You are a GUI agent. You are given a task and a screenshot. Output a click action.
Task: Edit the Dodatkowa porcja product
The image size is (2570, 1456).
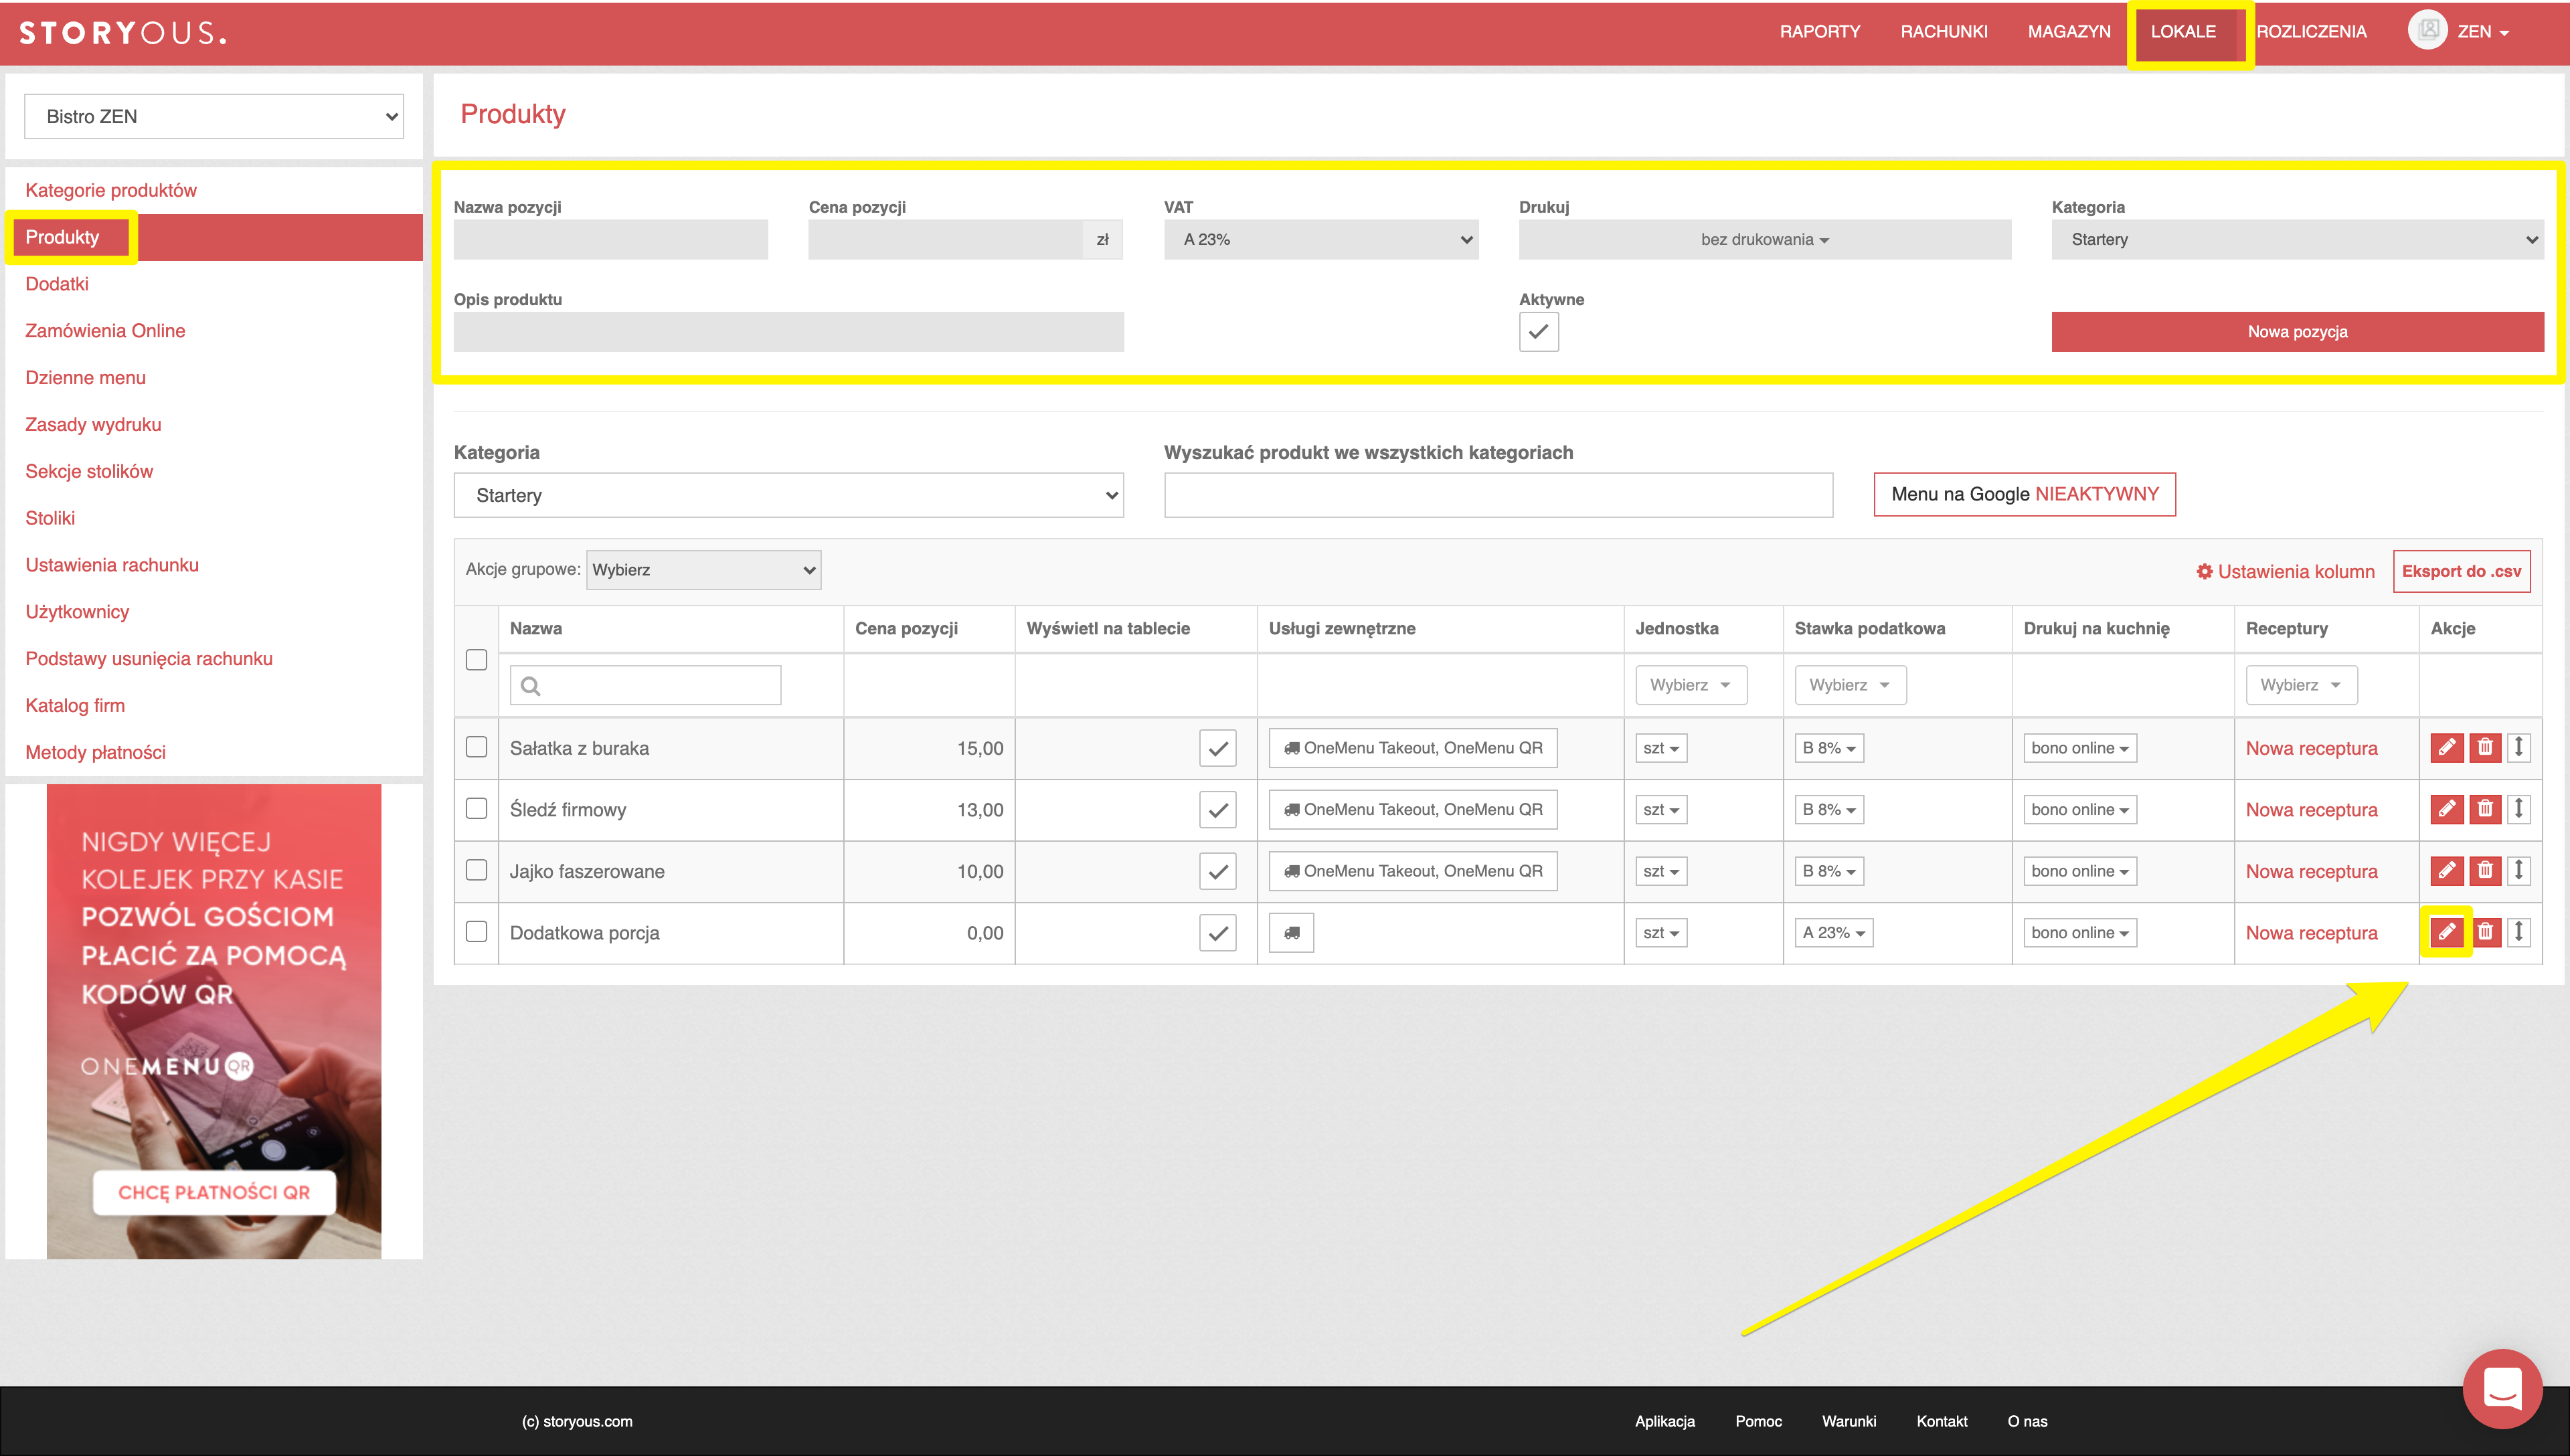[2446, 932]
